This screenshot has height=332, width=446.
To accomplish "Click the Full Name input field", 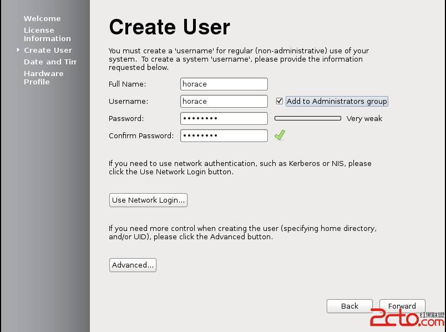I will (x=224, y=84).
